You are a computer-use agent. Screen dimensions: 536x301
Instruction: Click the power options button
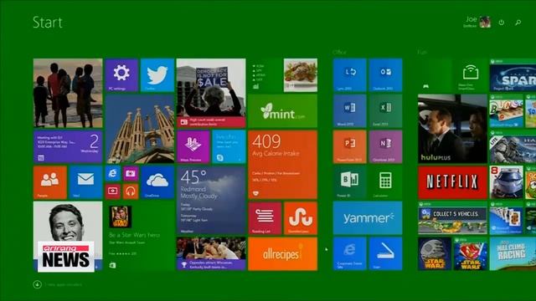point(501,23)
